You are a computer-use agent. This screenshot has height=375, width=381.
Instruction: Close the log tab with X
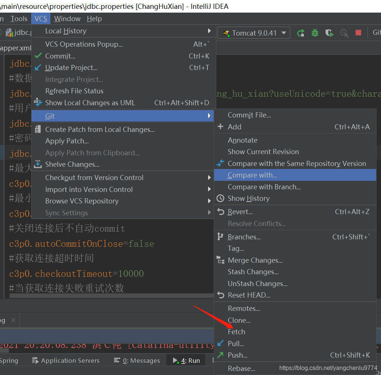pyautogui.click(x=13, y=321)
